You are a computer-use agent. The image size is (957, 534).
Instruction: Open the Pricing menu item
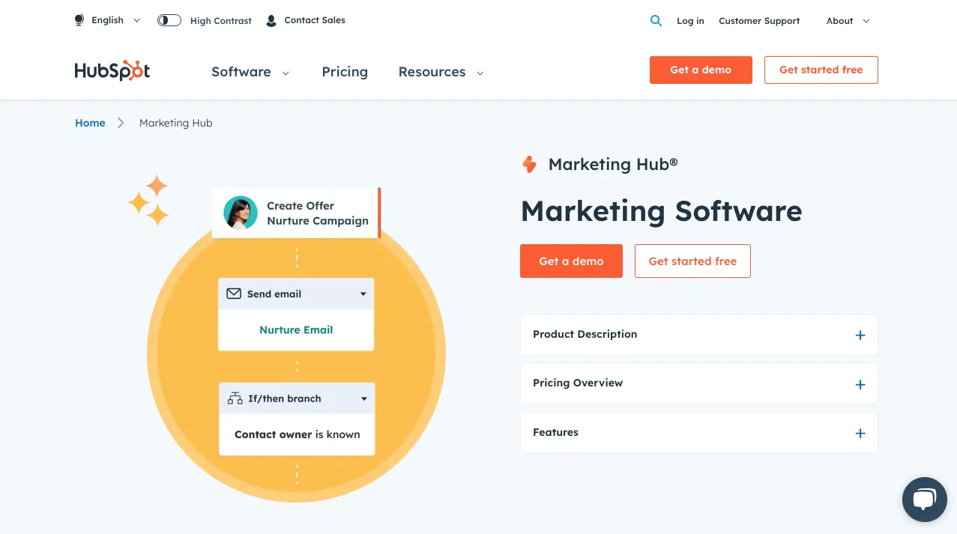click(x=345, y=72)
